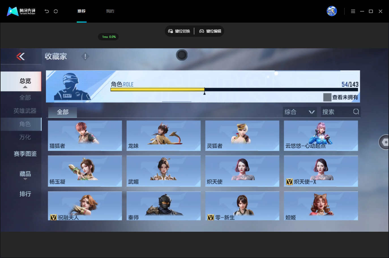Switch to the 推荐 tab
The width and height of the screenshot is (389, 258).
82,11
